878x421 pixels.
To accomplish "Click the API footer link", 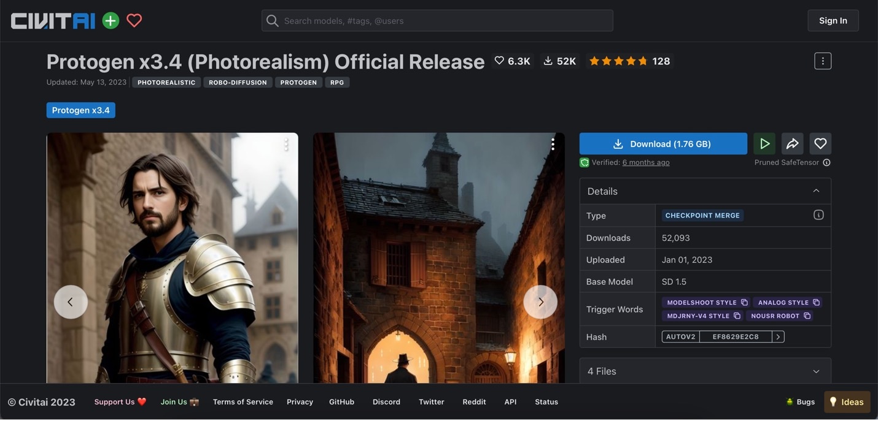I will click(x=510, y=402).
